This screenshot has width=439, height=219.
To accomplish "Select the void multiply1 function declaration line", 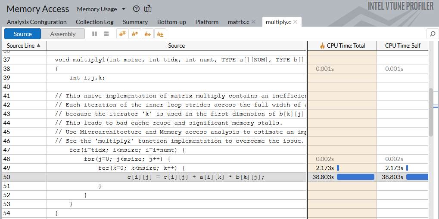I will click(179, 60).
